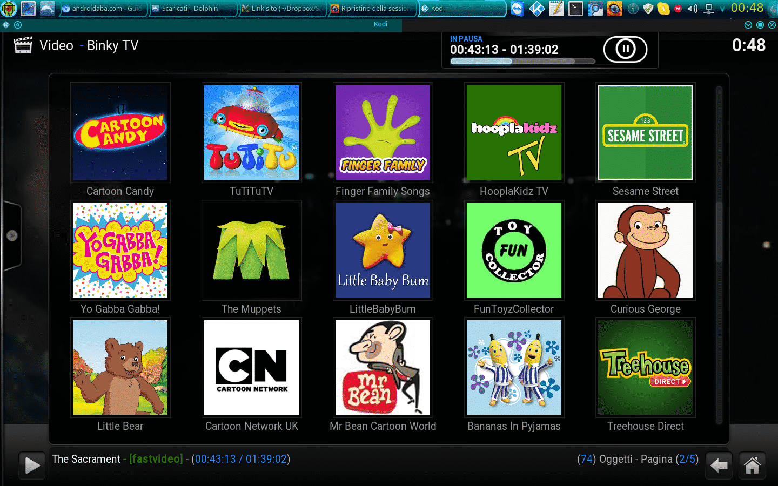Open the Cartoon Network UK icon
778x486 pixels.
tap(252, 367)
